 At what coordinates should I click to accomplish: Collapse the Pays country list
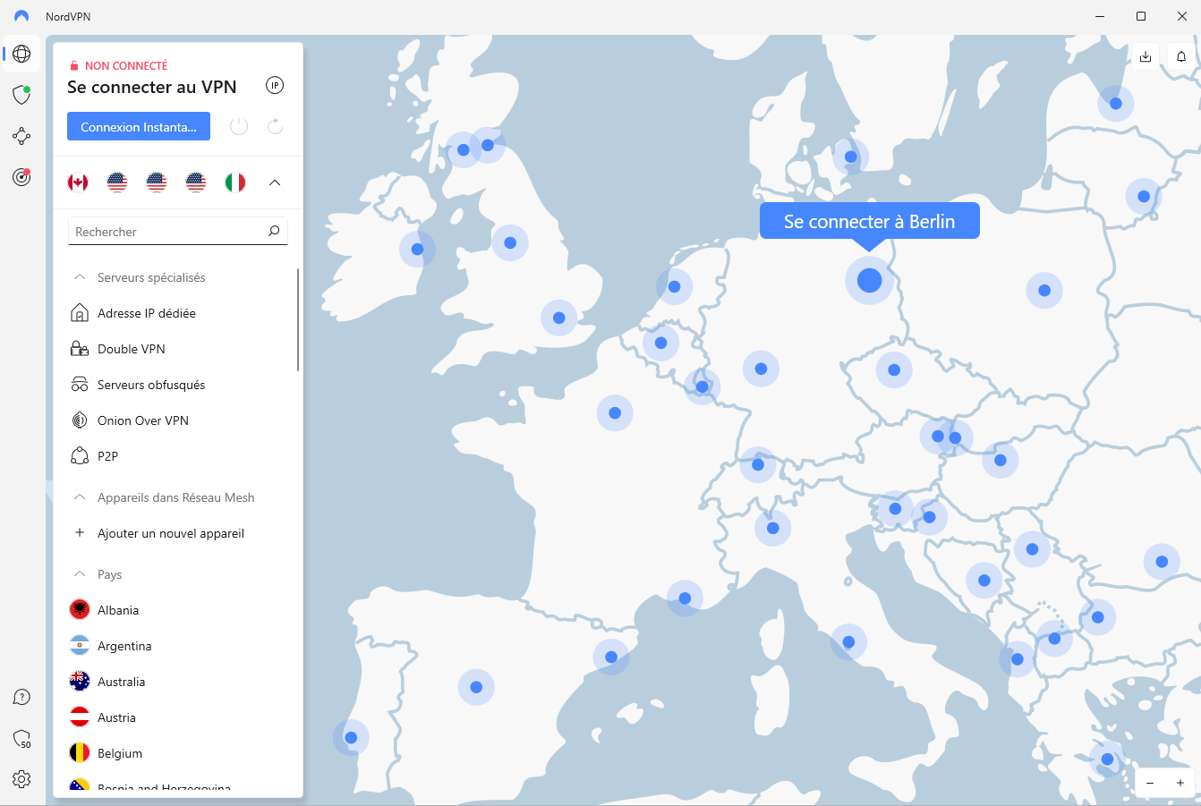click(80, 574)
